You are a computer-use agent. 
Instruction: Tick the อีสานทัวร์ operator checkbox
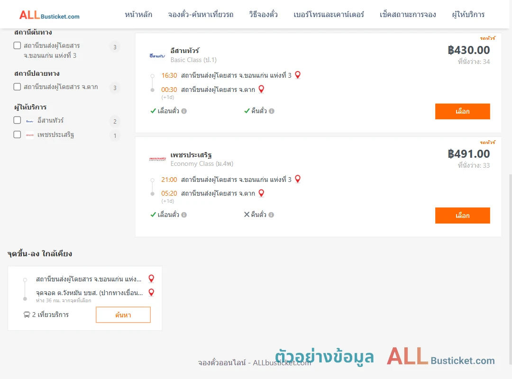18,120
